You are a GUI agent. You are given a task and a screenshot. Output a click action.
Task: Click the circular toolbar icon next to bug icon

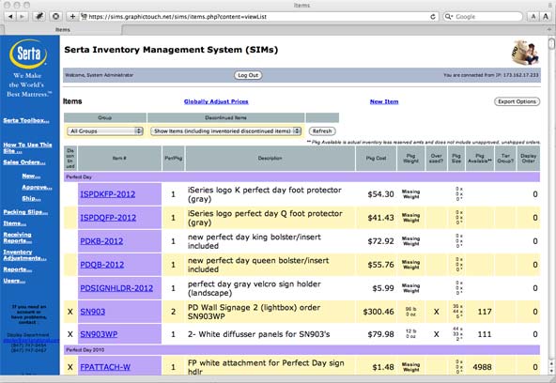tap(55, 16)
